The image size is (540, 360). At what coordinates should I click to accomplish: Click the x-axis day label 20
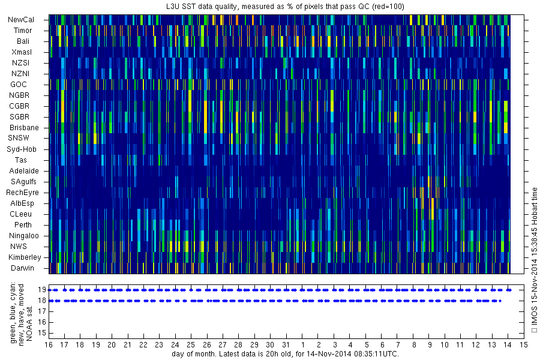point(112,345)
